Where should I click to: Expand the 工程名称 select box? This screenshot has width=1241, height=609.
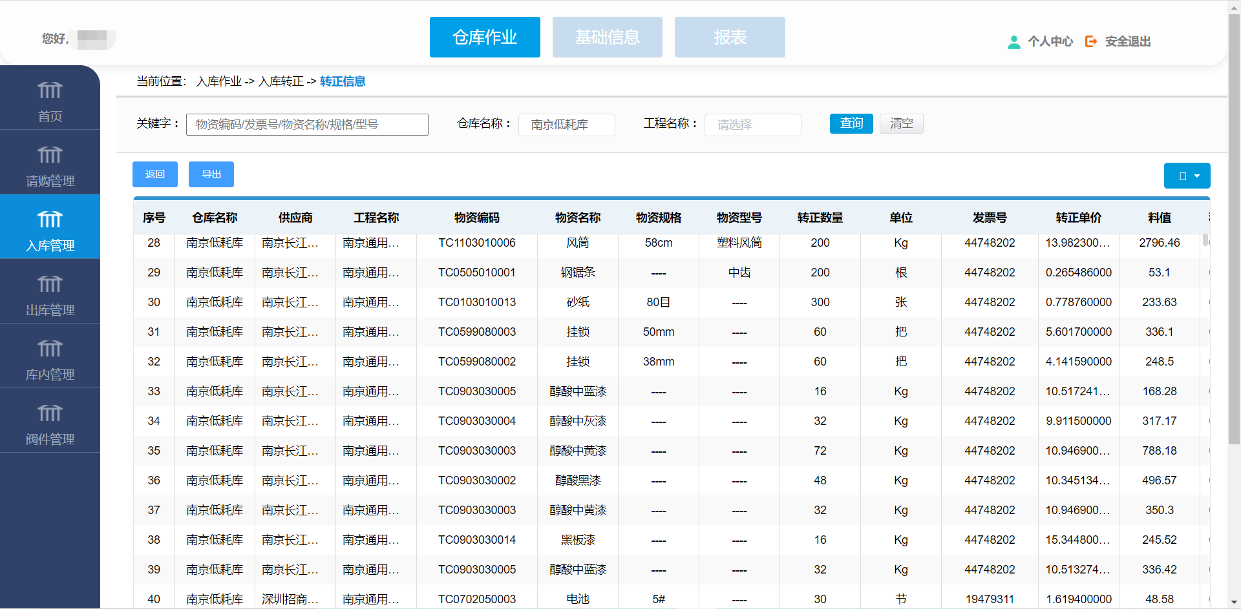(752, 125)
